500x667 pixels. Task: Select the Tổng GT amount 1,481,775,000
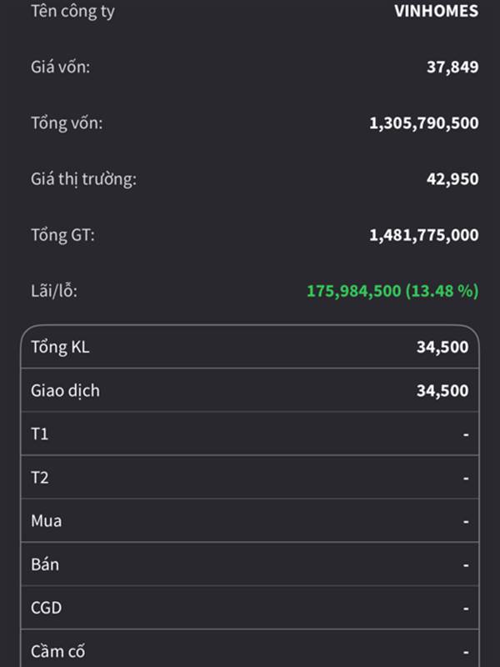[424, 235]
